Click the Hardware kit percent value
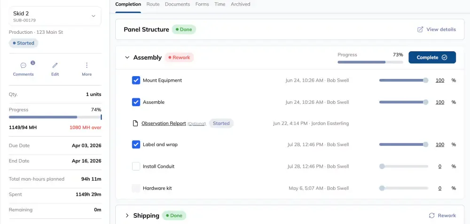Viewport: 470px width, 224px height. [440, 188]
